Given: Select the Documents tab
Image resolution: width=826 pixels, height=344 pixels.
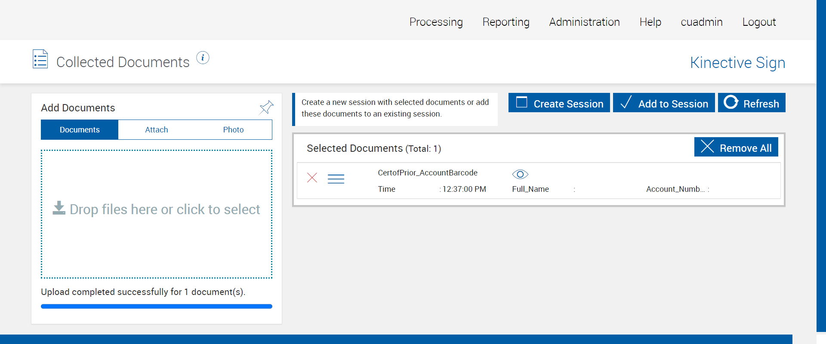Looking at the screenshot, I should click(x=80, y=130).
